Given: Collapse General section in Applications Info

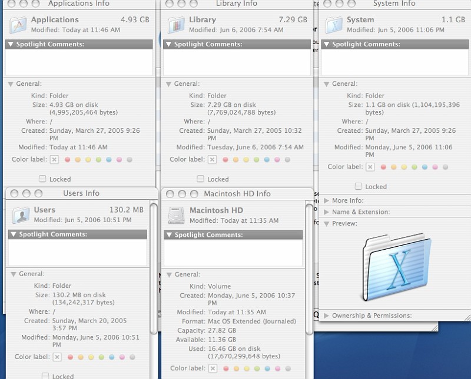Looking at the screenshot, I should point(11,84).
